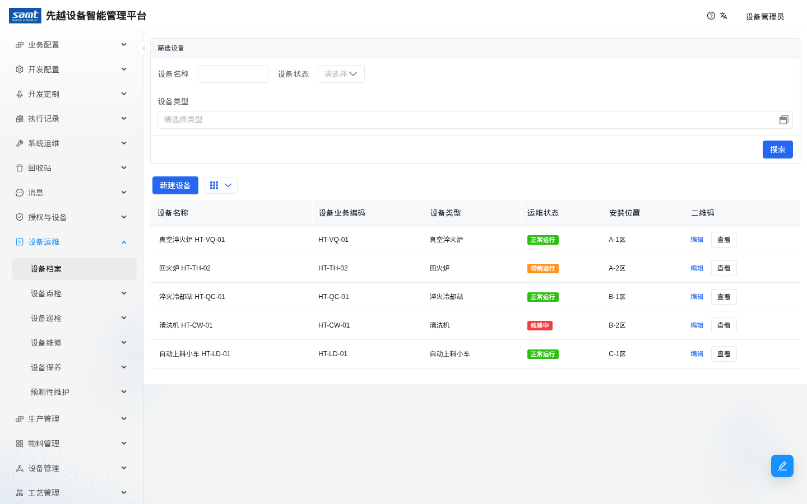Open the device type picker icon
This screenshot has width=807, height=504.
784,120
